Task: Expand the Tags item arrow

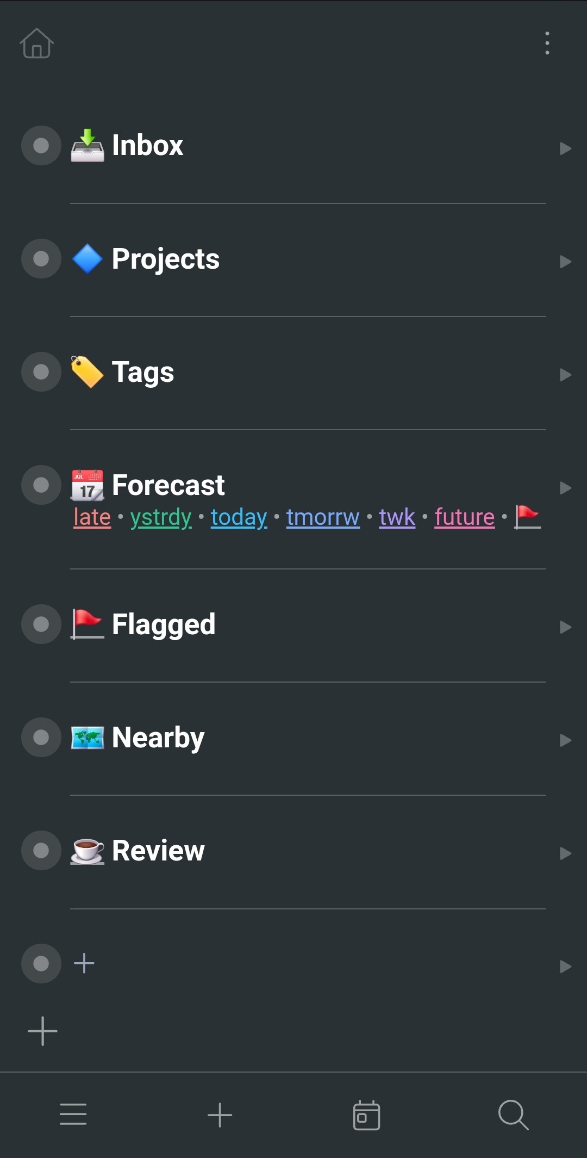Action: [x=565, y=375]
